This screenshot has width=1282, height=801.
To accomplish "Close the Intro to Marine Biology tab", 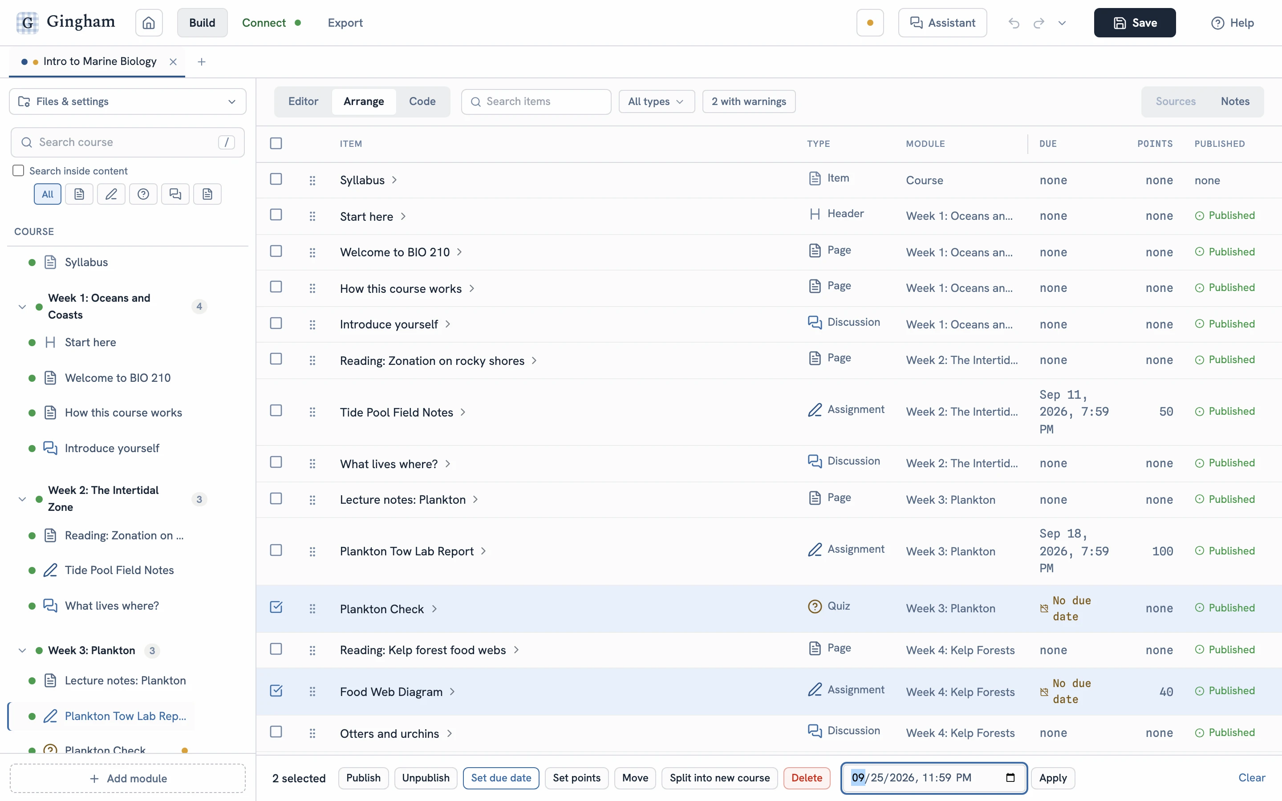I will coord(173,61).
